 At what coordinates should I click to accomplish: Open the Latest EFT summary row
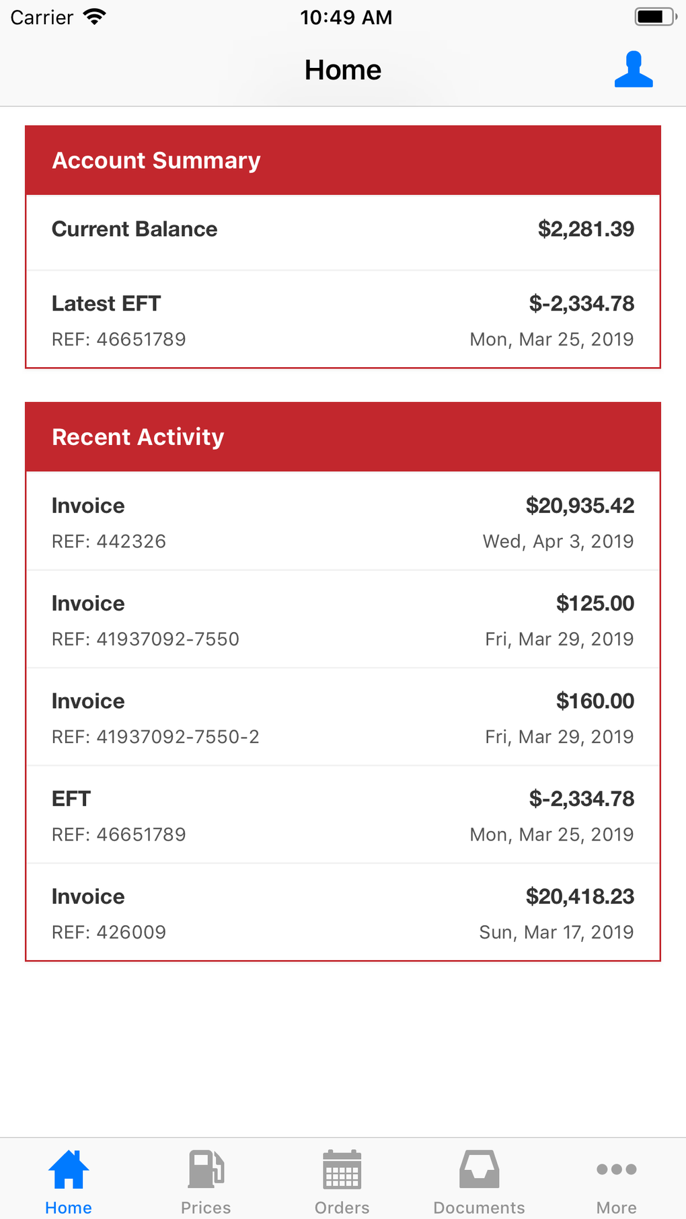coord(343,320)
